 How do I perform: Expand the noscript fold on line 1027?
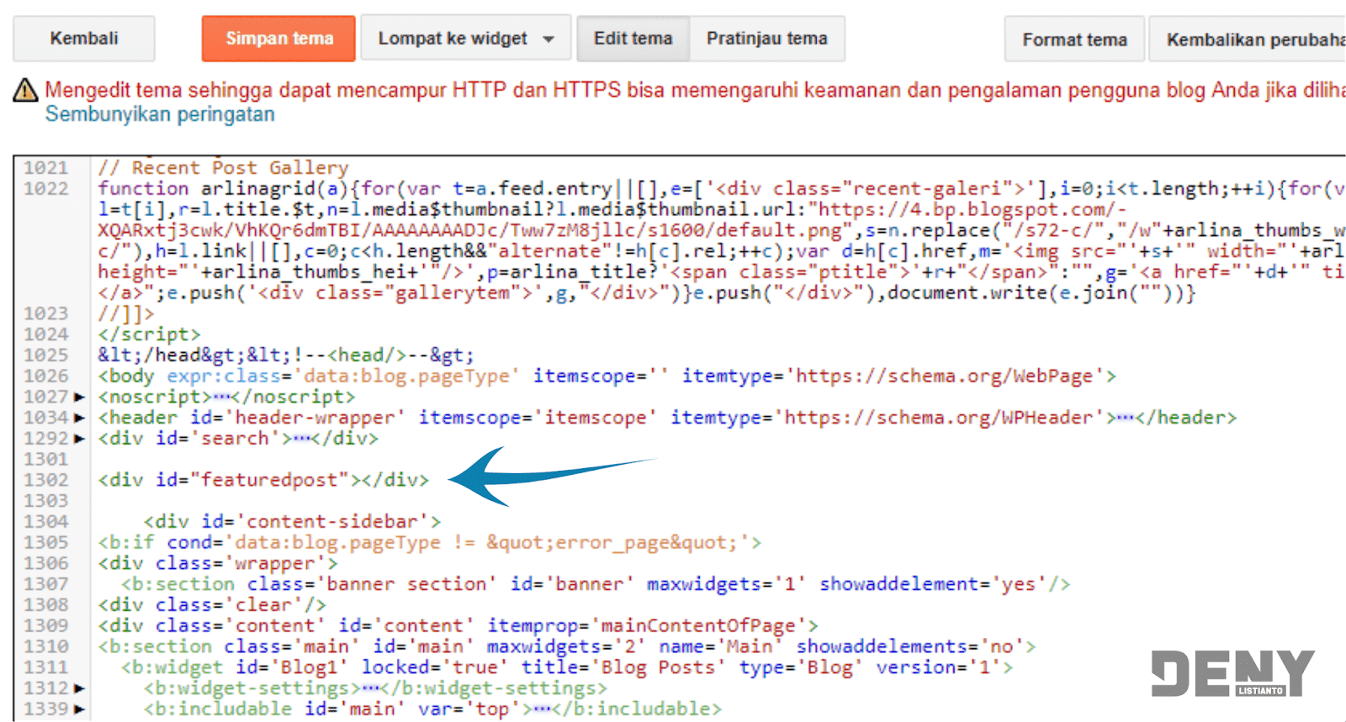(x=79, y=397)
